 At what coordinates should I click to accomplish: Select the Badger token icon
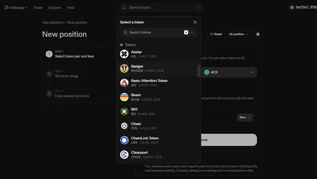124,68
